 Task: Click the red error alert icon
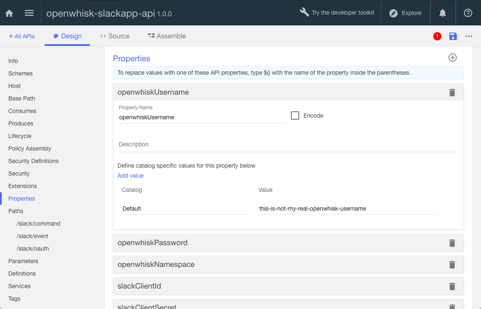(x=437, y=36)
